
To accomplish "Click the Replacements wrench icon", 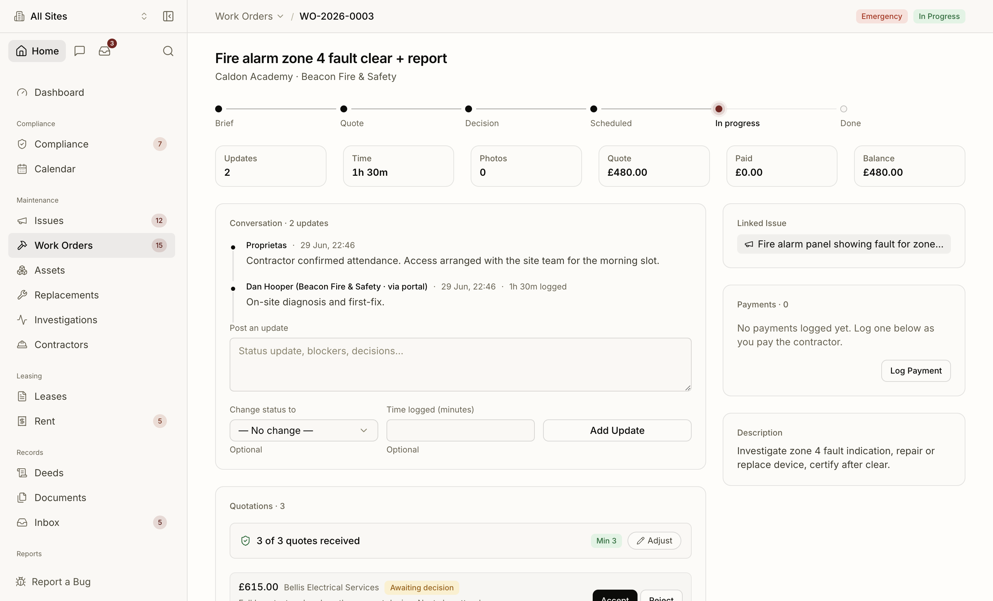I will pos(22,295).
